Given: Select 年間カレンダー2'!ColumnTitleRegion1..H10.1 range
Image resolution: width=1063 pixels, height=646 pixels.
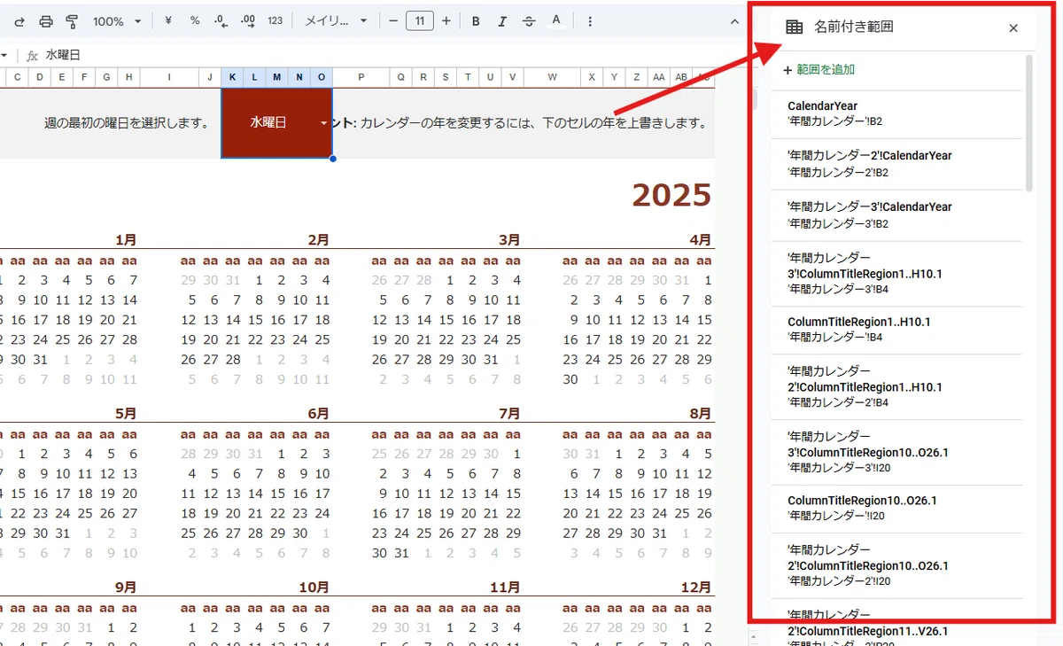Looking at the screenshot, I should [896, 387].
